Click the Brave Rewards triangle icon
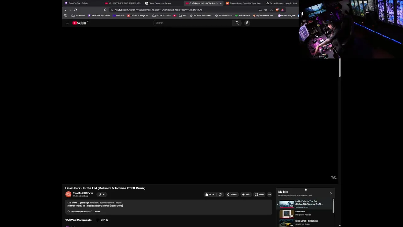The width and height of the screenshot is (403, 227). point(283,10)
